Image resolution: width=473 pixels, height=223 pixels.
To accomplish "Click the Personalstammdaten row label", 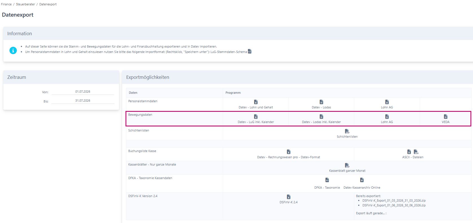I will [143, 101].
